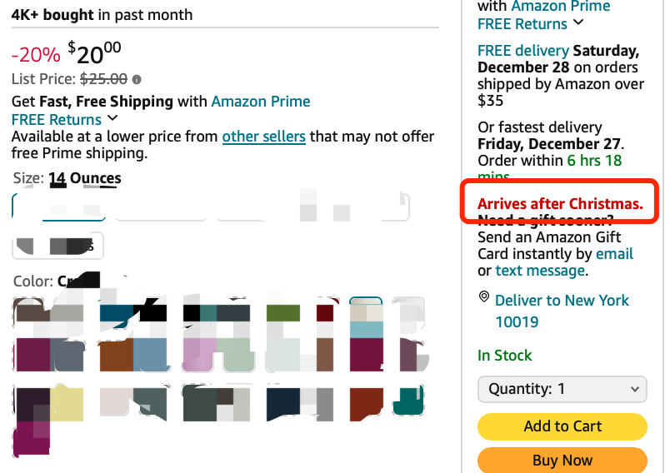Click the info icon beside List Price
This screenshot has height=473, width=665.
(137, 80)
